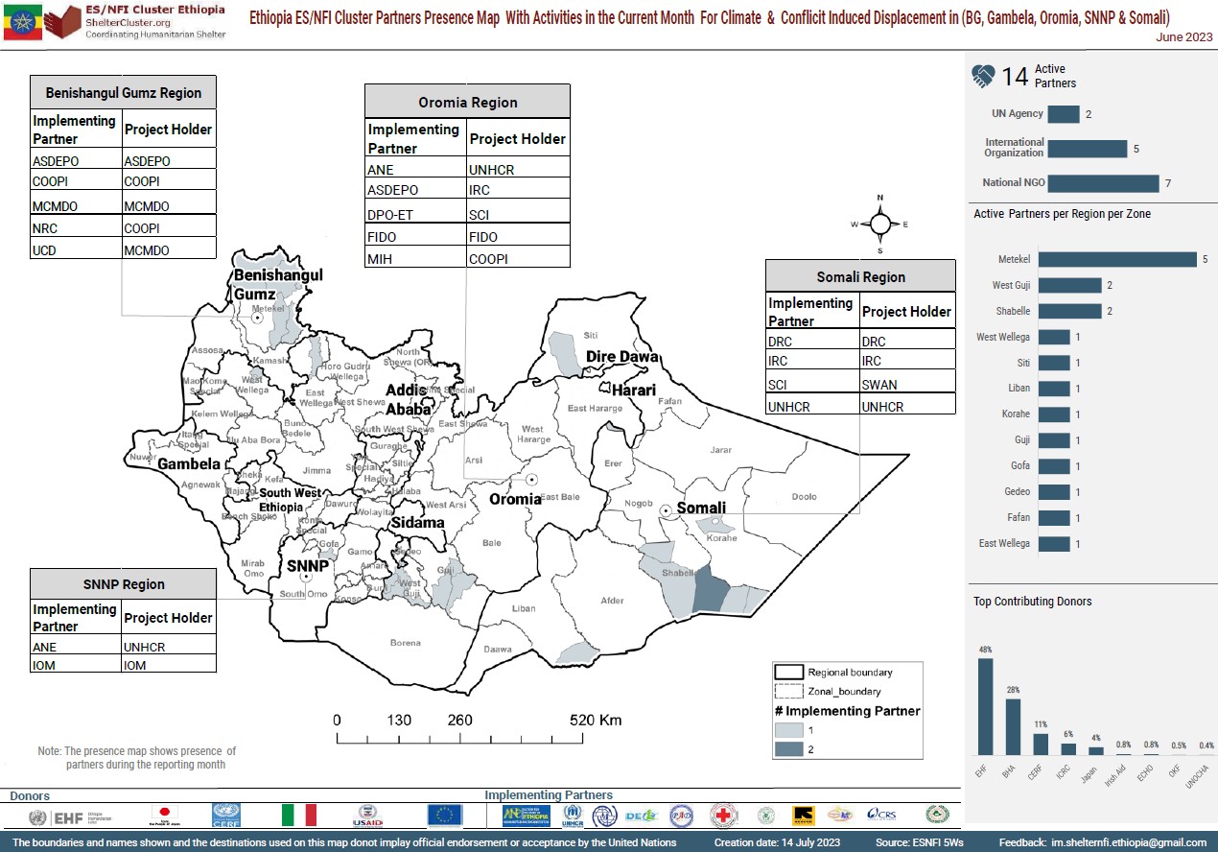Viewport: 1218px width, 852px height.
Task: Click legend swatch for 1 implementing partner
Action: coord(787,729)
